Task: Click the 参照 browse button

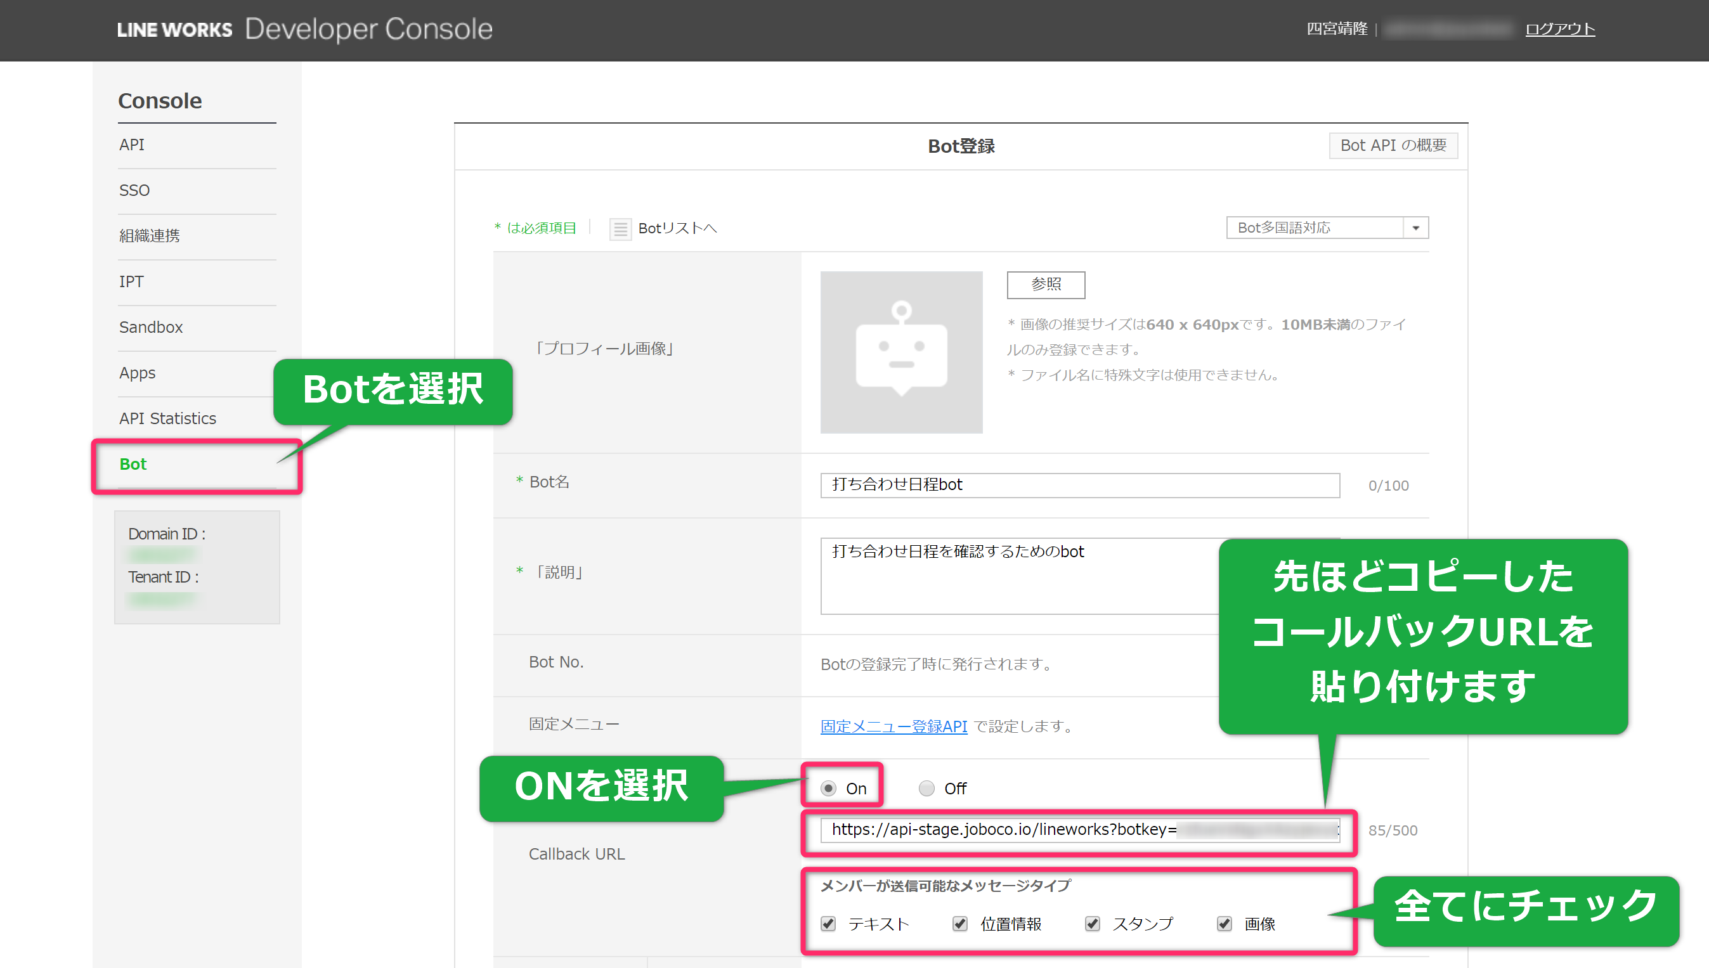Action: (1046, 285)
